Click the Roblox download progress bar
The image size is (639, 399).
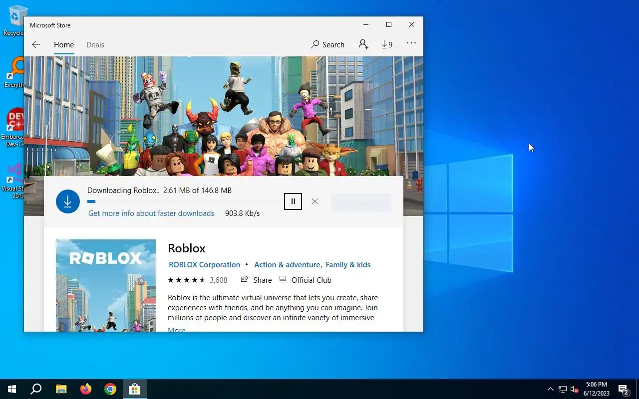pos(183,201)
